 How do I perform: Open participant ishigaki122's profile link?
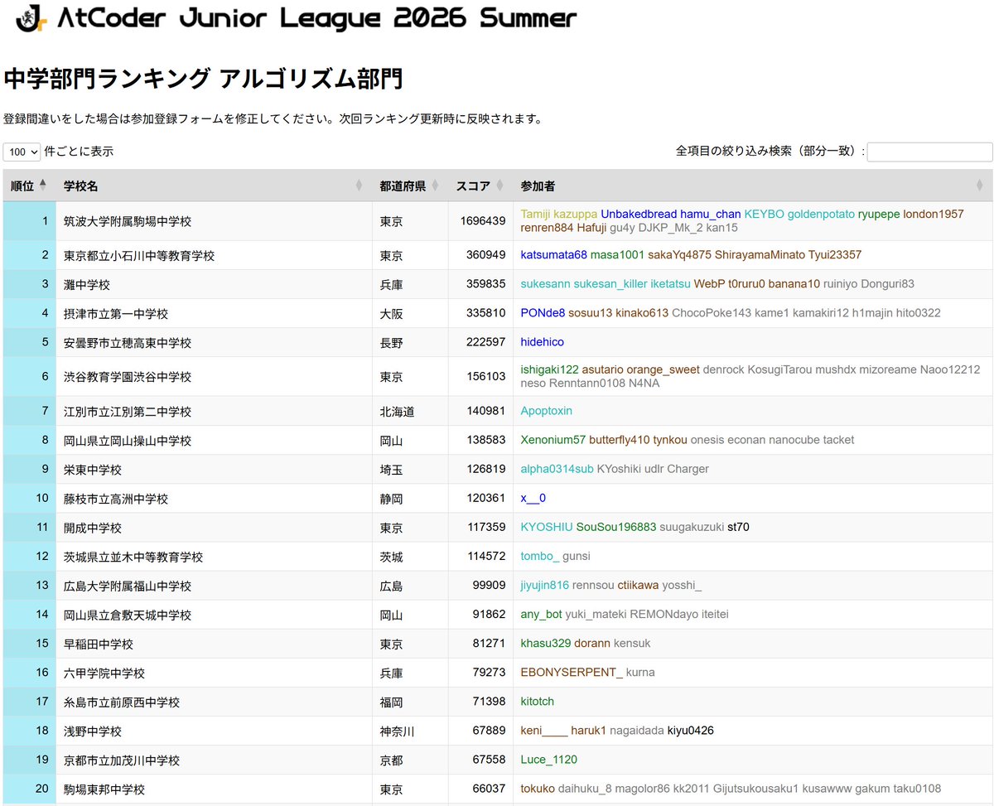pos(549,369)
